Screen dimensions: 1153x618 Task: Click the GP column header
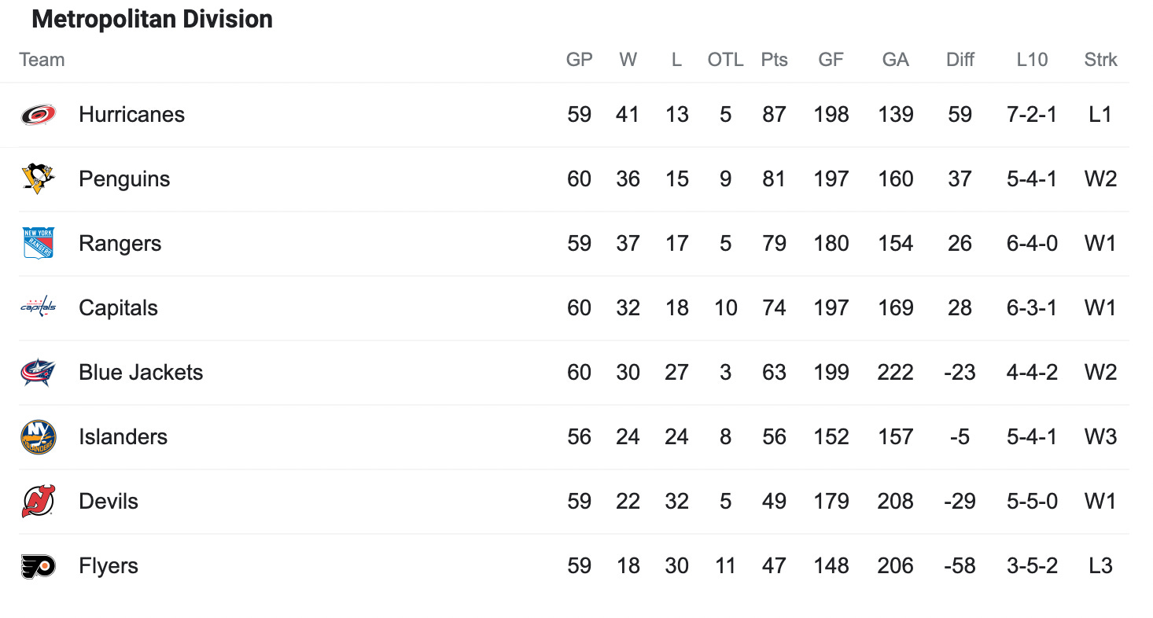point(579,60)
